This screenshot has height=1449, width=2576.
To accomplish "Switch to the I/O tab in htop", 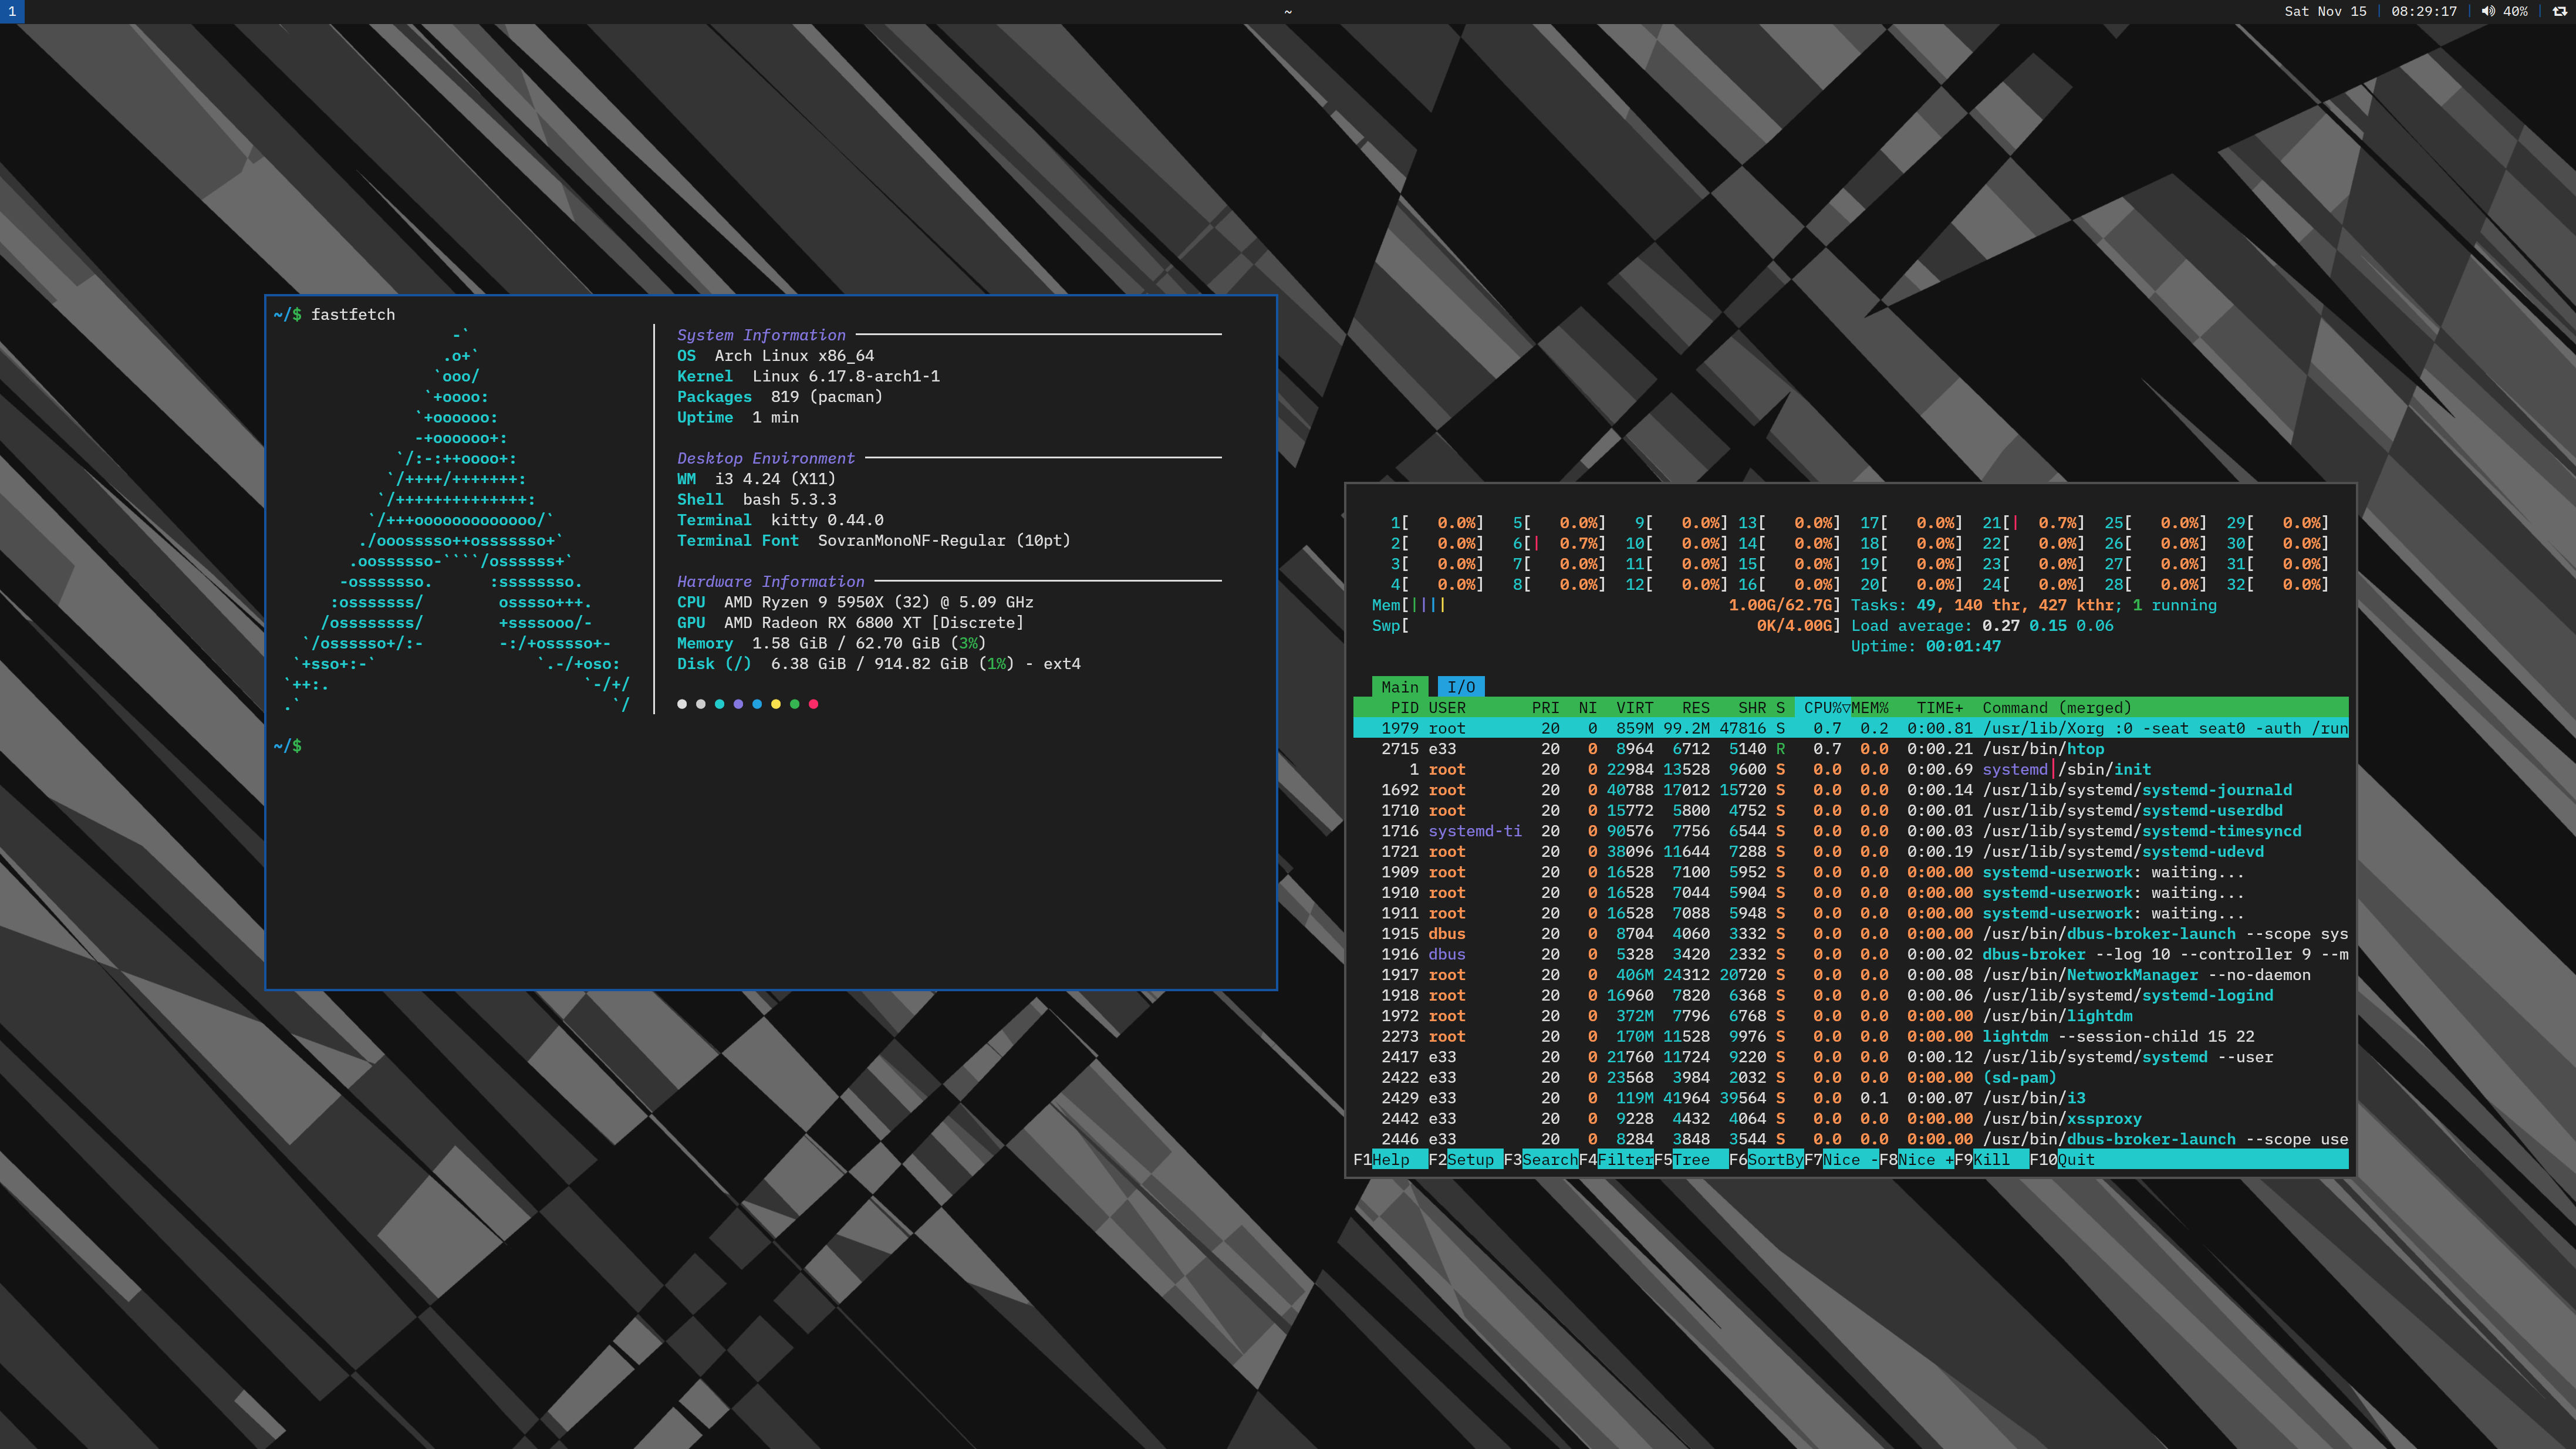I will tap(1460, 687).
